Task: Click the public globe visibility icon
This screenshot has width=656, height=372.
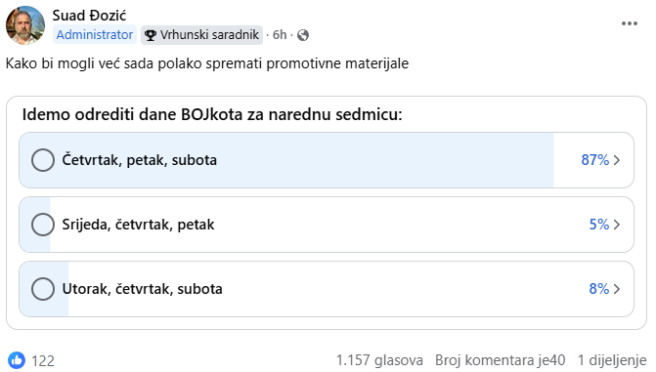Action: [x=303, y=35]
